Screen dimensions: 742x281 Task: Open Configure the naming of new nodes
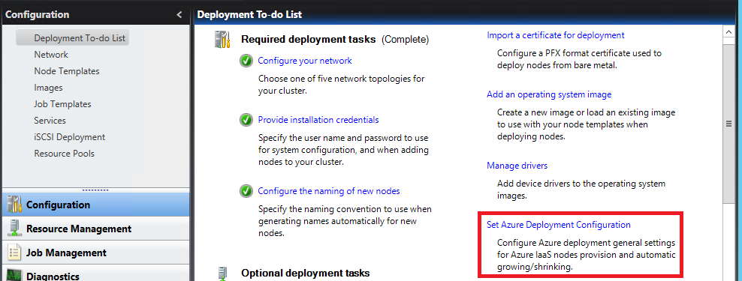[x=329, y=191]
